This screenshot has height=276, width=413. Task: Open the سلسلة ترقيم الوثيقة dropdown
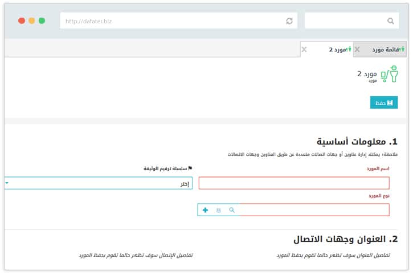pyautogui.click(x=99, y=183)
